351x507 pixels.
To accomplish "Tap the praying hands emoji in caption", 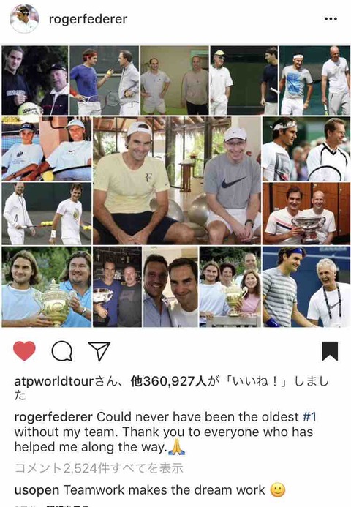I will click(x=177, y=447).
